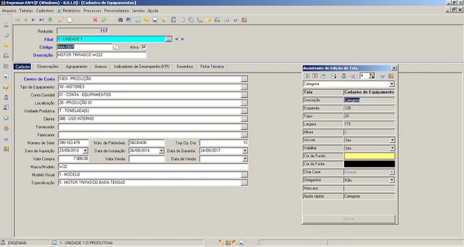
Task: Go to next record in toolbar
Action: click(x=33, y=20)
